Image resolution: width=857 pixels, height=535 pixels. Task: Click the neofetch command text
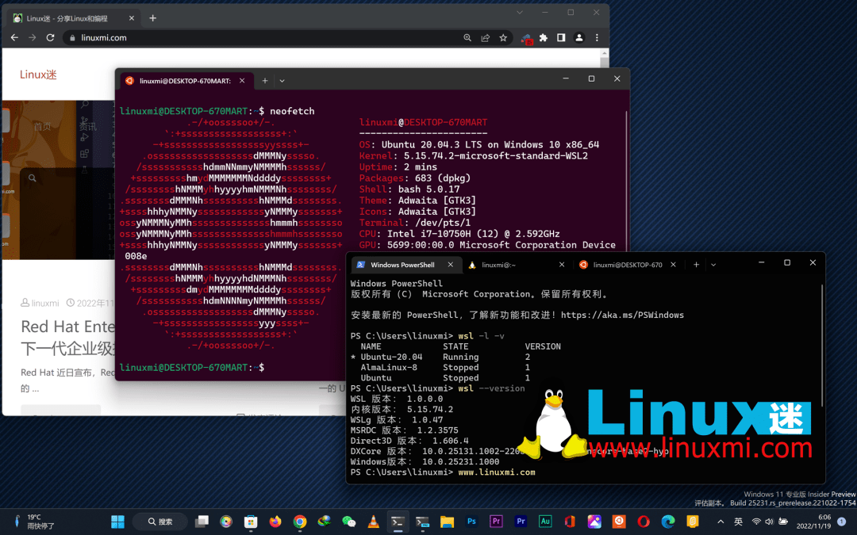(292, 111)
